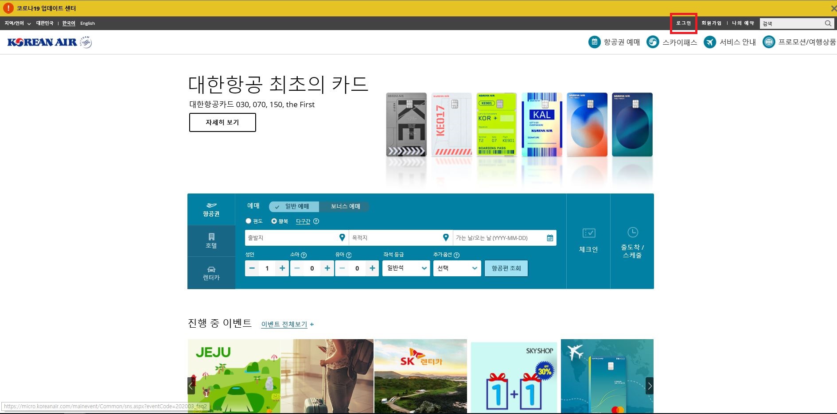Show help icon next to 추가옵션

(x=457, y=255)
